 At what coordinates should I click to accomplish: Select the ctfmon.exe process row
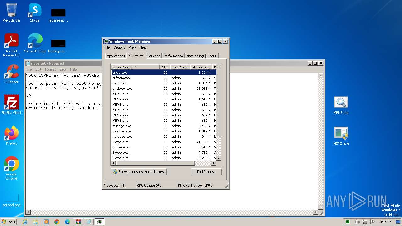164,78
